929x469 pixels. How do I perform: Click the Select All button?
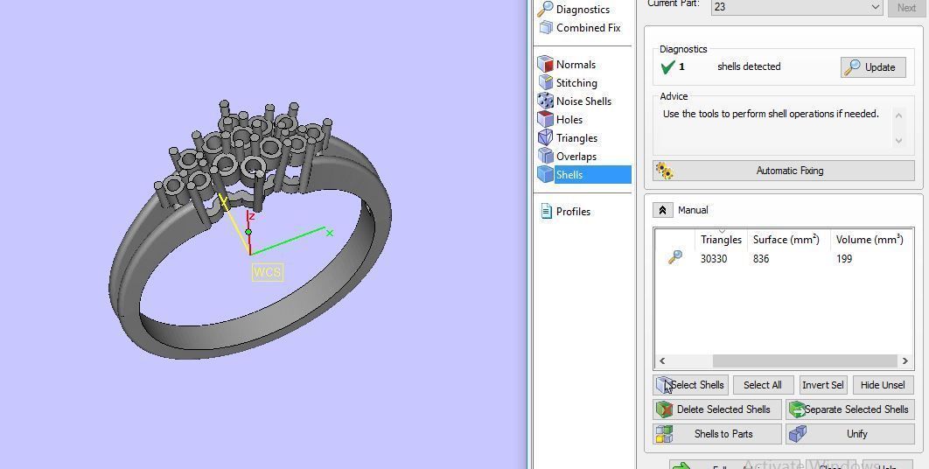[x=762, y=385]
